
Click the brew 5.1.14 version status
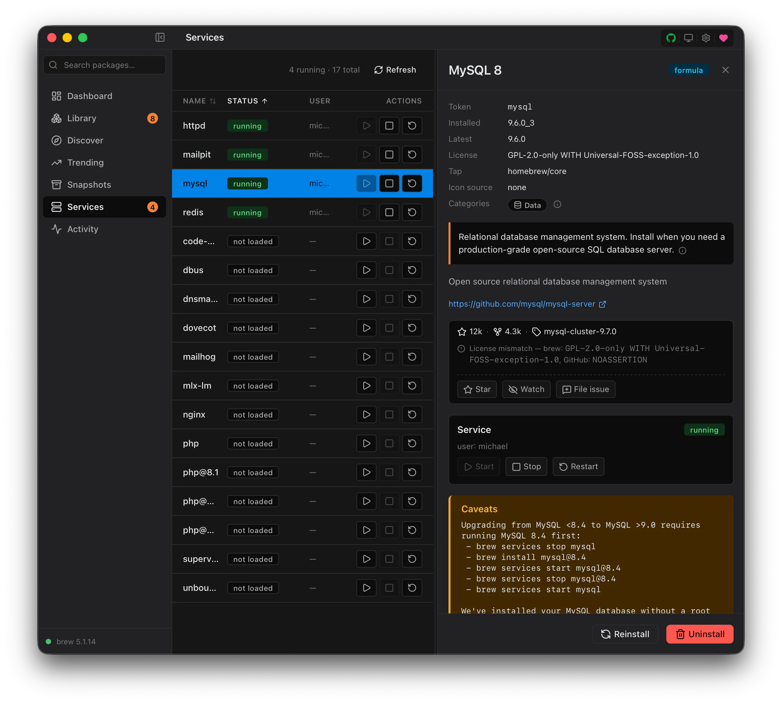[71, 641]
